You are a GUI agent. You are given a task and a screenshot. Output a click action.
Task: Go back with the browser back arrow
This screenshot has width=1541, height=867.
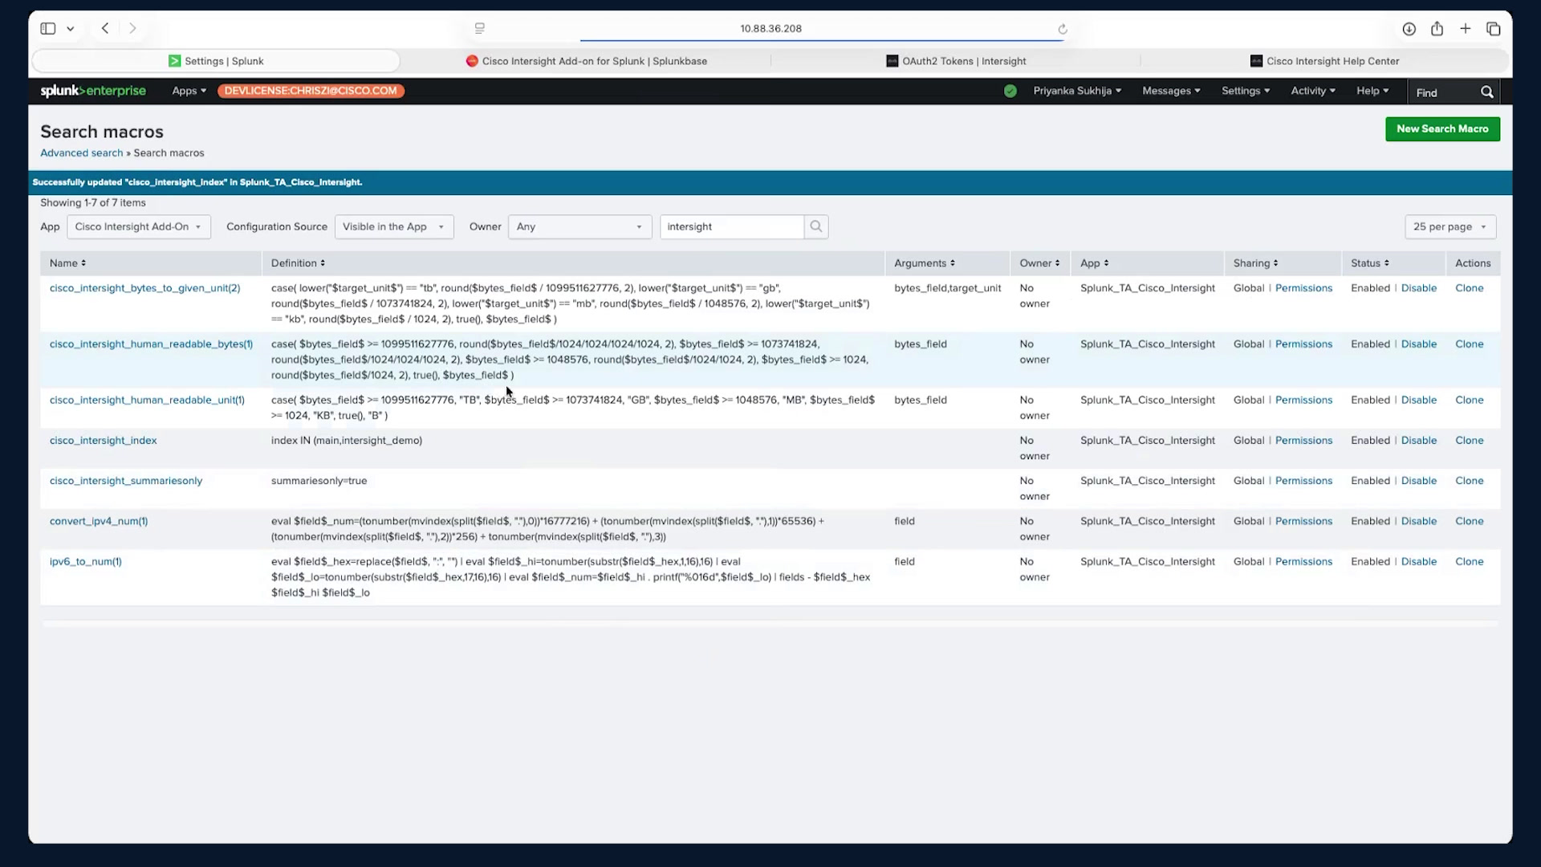click(105, 28)
